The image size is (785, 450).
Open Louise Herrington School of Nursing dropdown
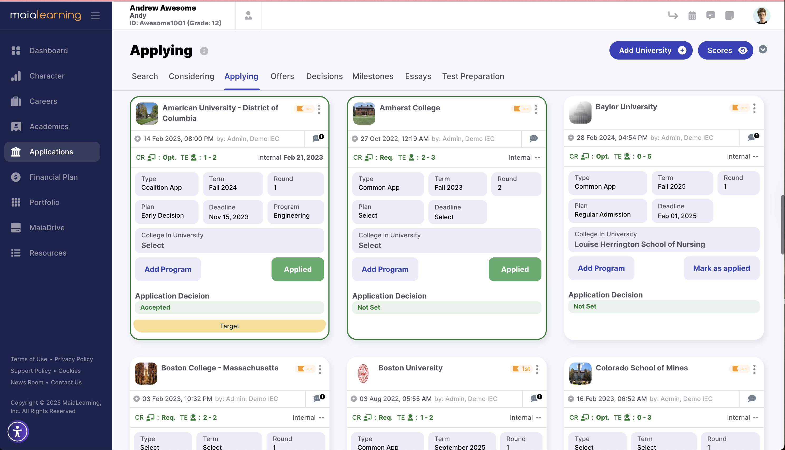[664, 239]
